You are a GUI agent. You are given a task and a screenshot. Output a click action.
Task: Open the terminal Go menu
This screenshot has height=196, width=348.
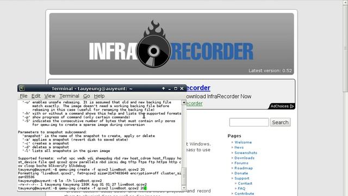(x=86, y=96)
